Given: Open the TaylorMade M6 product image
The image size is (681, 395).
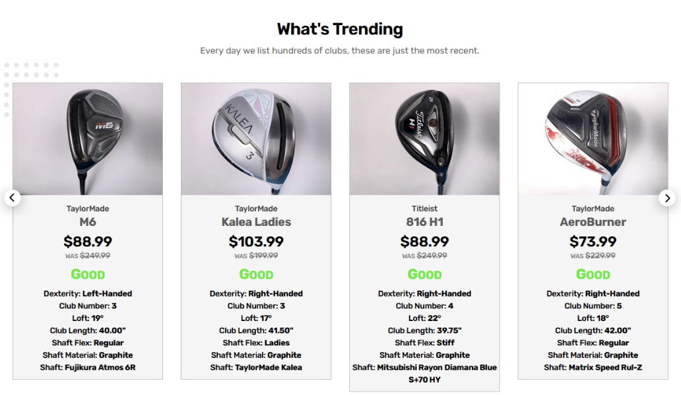Looking at the screenshot, I should click(87, 139).
